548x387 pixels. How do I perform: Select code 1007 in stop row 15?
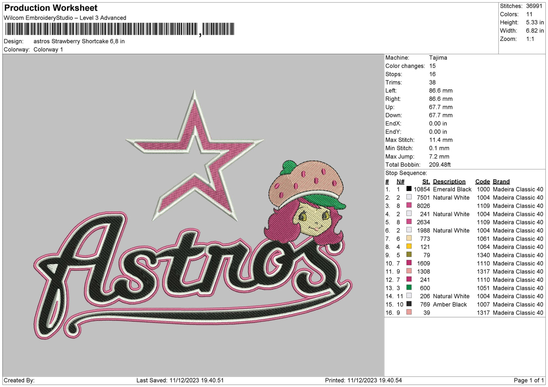(x=483, y=304)
